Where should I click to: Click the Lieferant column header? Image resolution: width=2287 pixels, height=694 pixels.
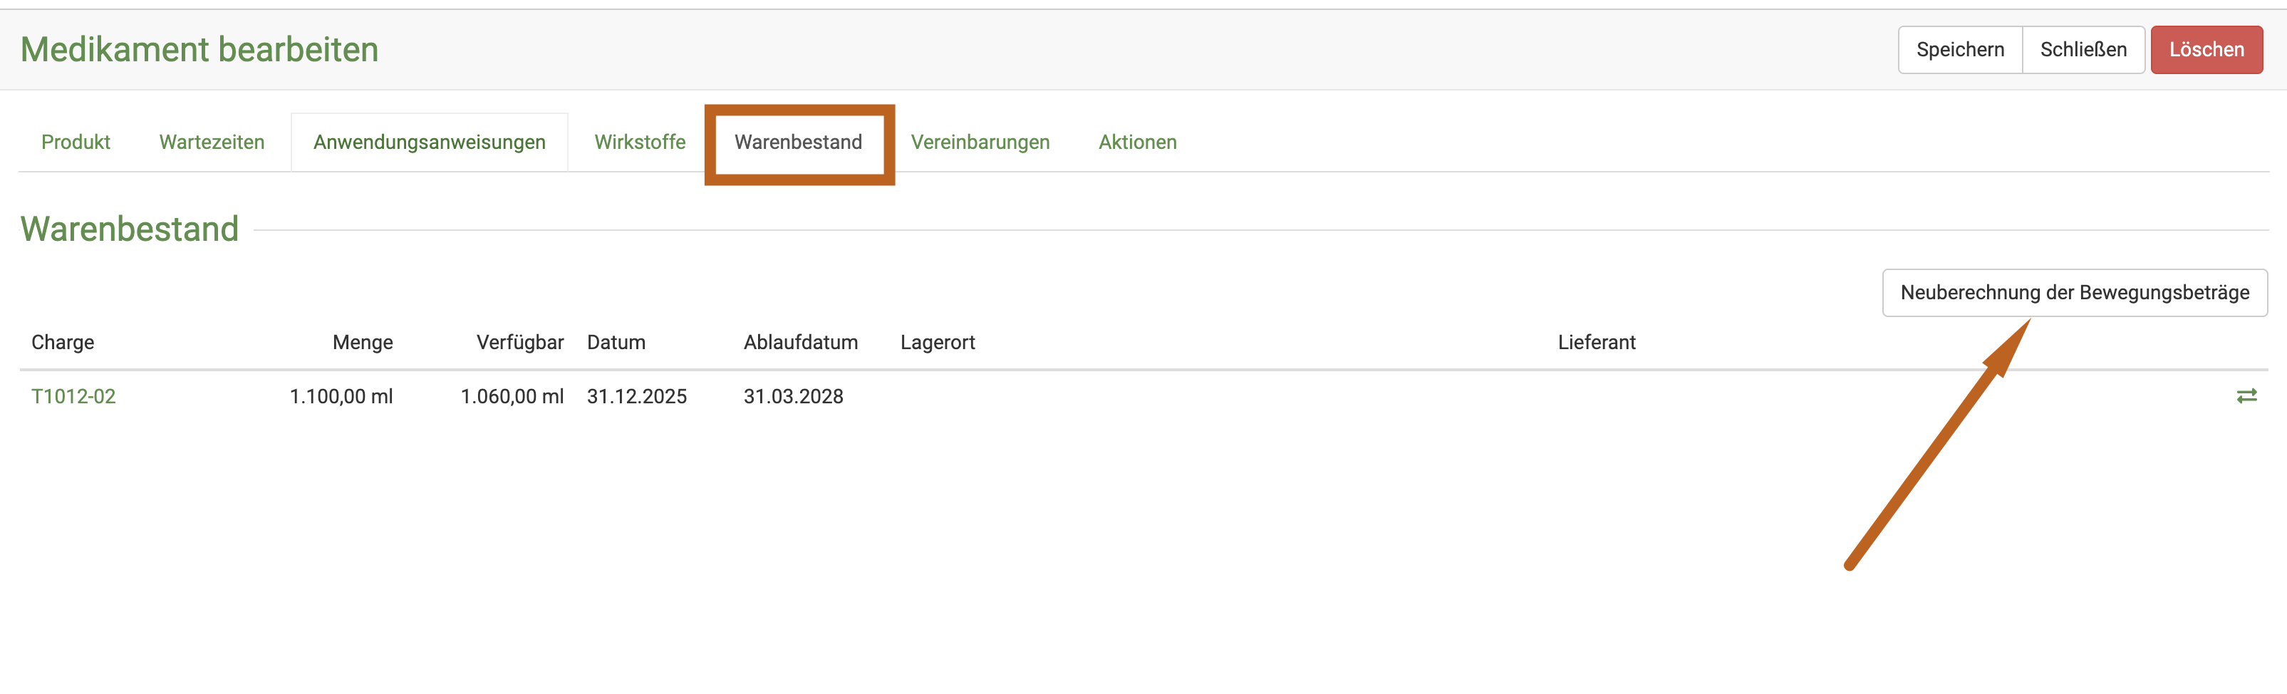pyautogui.click(x=1595, y=343)
